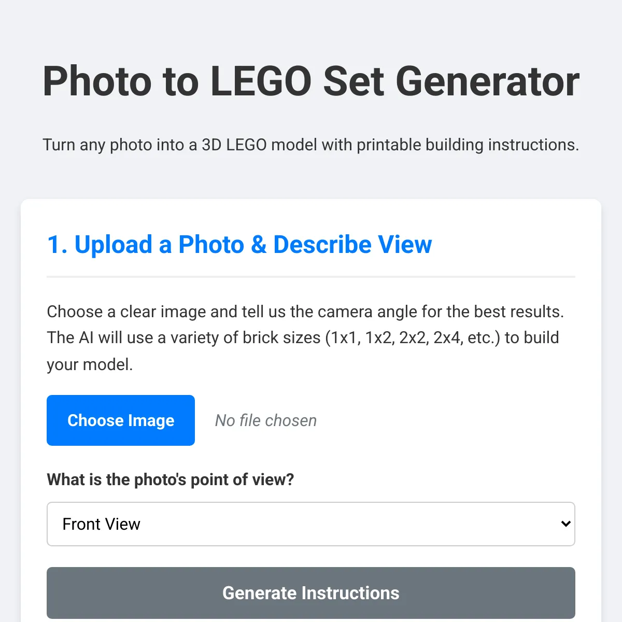The width and height of the screenshot is (622, 622).
Task: Select the "Front View" text in combo box
Action: pos(102,524)
